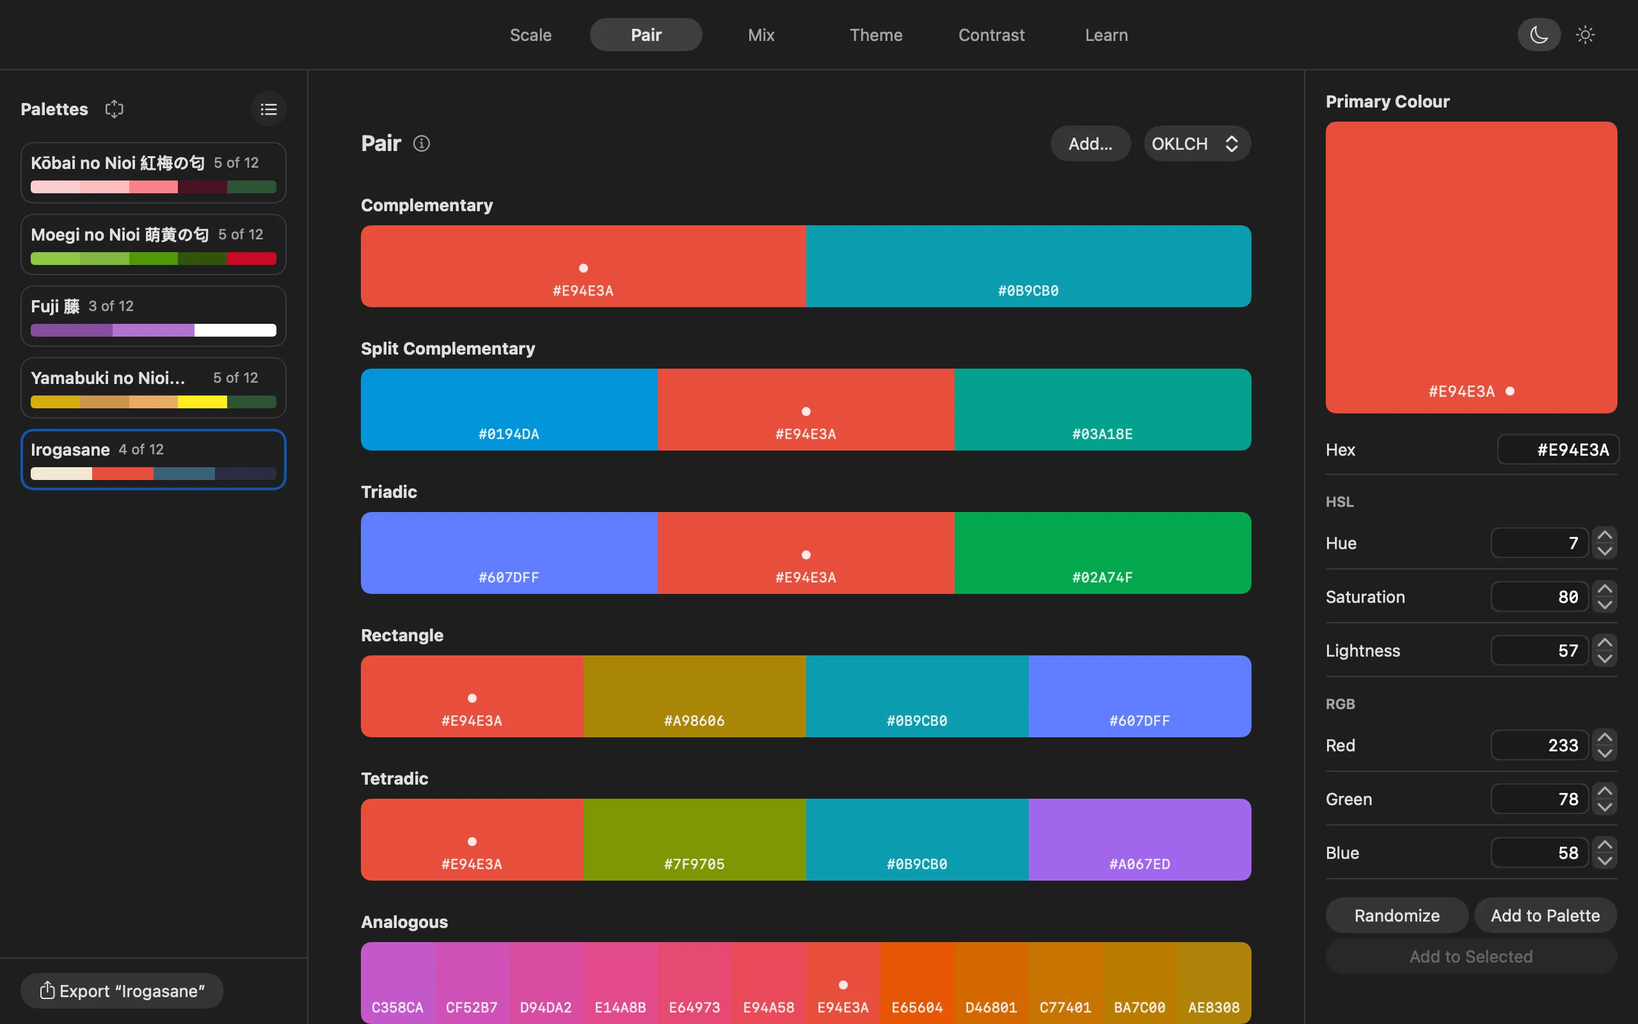Screen dimensions: 1638x1024
Task: Click the new palette icon beside Palettes
Action: pyautogui.click(x=115, y=109)
